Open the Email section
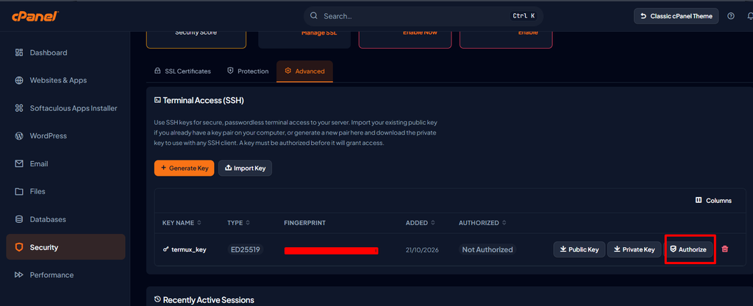The image size is (753, 306). [x=65, y=164]
